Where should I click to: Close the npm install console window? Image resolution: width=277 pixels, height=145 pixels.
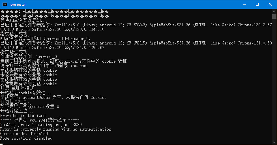270,4
